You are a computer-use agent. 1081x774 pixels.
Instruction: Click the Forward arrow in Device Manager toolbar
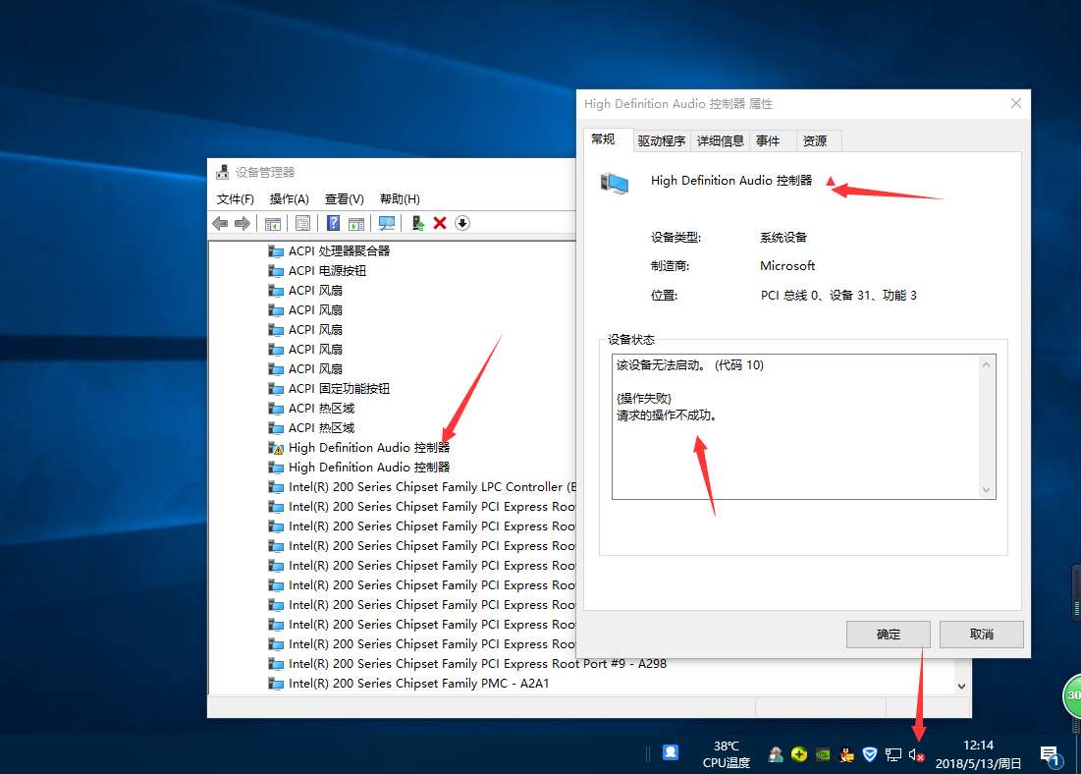[x=243, y=223]
